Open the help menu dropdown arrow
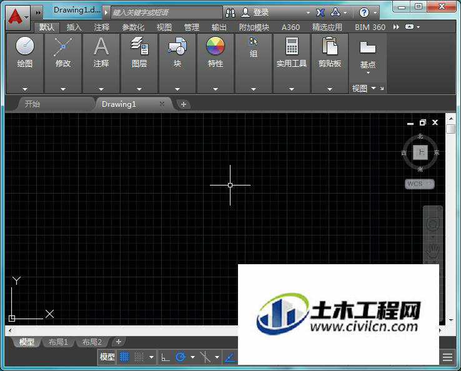This screenshot has height=371, width=461. click(x=375, y=12)
